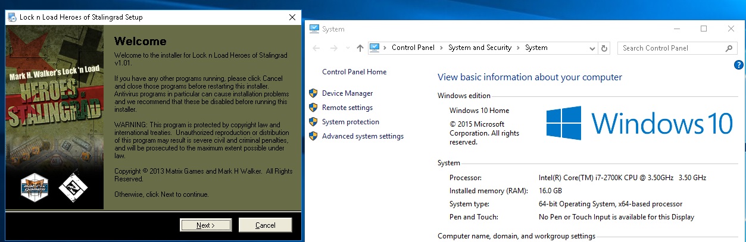Open Remote settings link
The image size is (746, 242).
click(x=347, y=108)
